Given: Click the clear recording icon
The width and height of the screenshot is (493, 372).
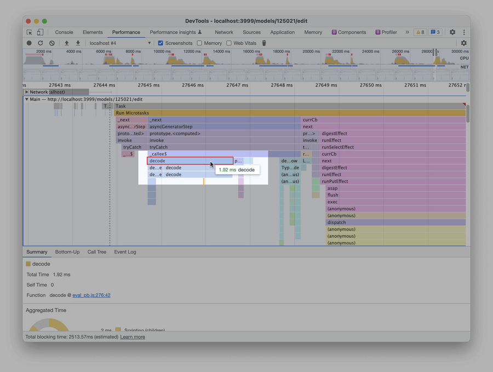Looking at the screenshot, I should click(x=51, y=43).
